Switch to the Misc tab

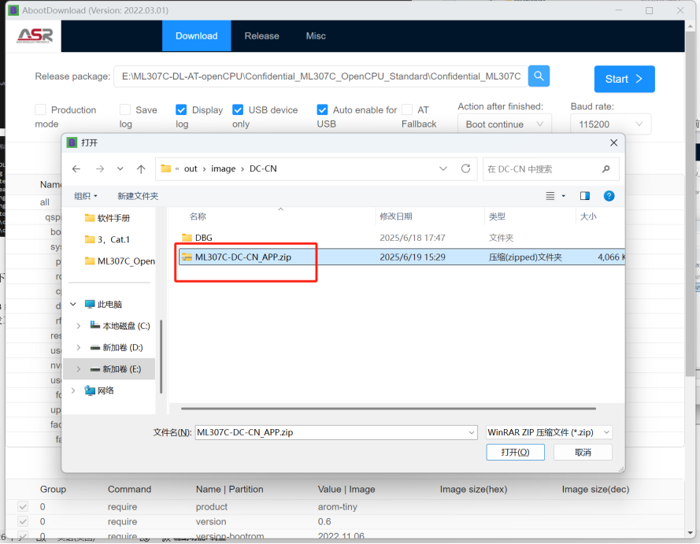(x=316, y=35)
